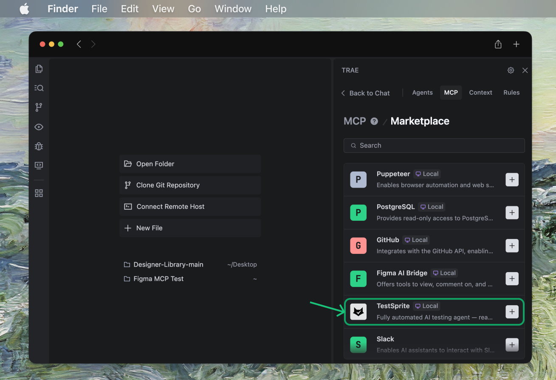Click New File button
This screenshot has height=380, width=556.
(x=190, y=228)
